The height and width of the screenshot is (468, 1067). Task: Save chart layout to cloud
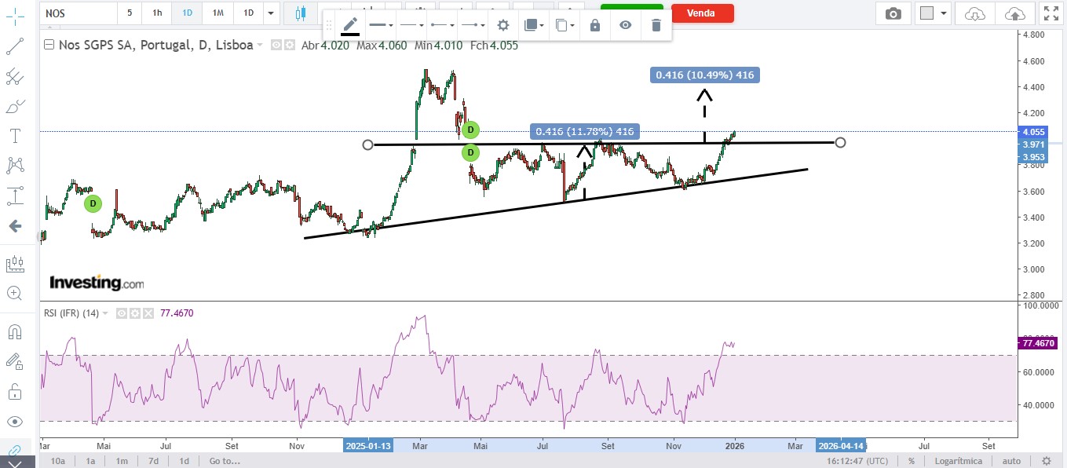(x=1014, y=13)
